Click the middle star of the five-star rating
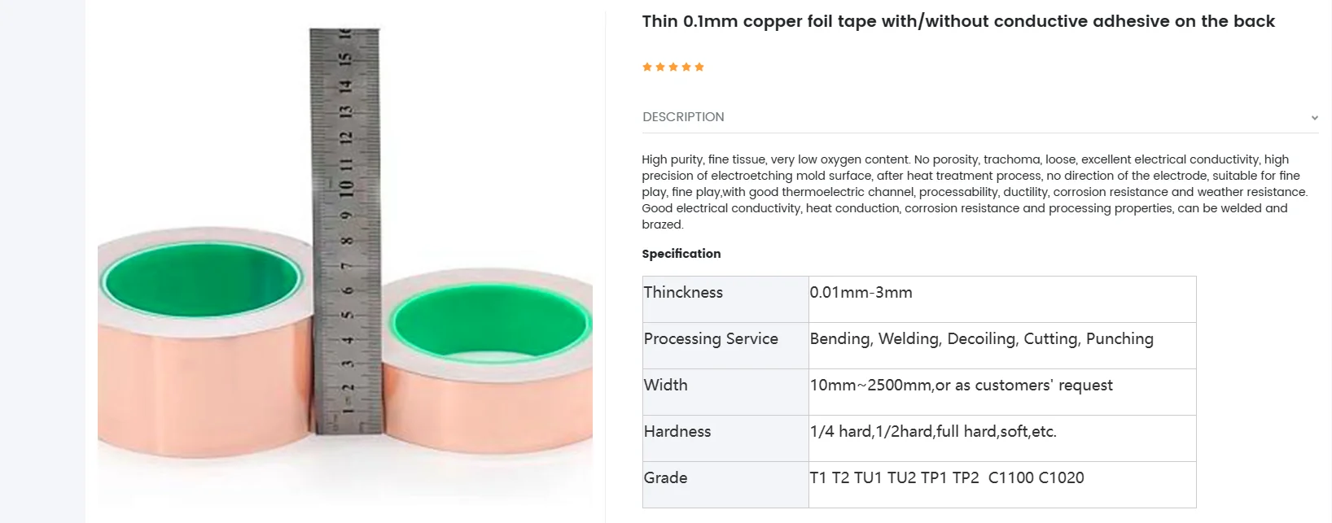This screenshot has height=523, width=1332. pyautogui.click(x=673, y=66)
